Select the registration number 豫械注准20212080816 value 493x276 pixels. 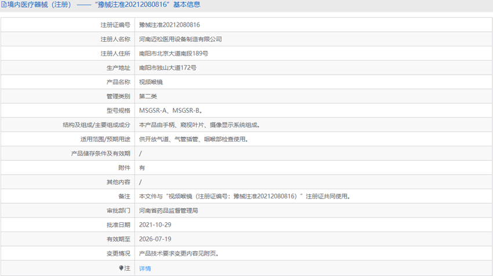169,25
